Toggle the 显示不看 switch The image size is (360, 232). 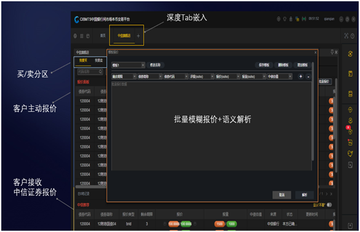[329, 205]
